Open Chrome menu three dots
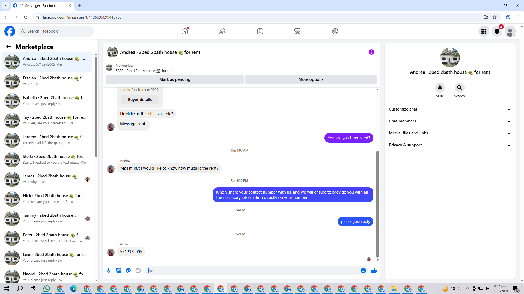Image resolution: width=524 pixels, height=294 pixels. (x=518, y=17)
